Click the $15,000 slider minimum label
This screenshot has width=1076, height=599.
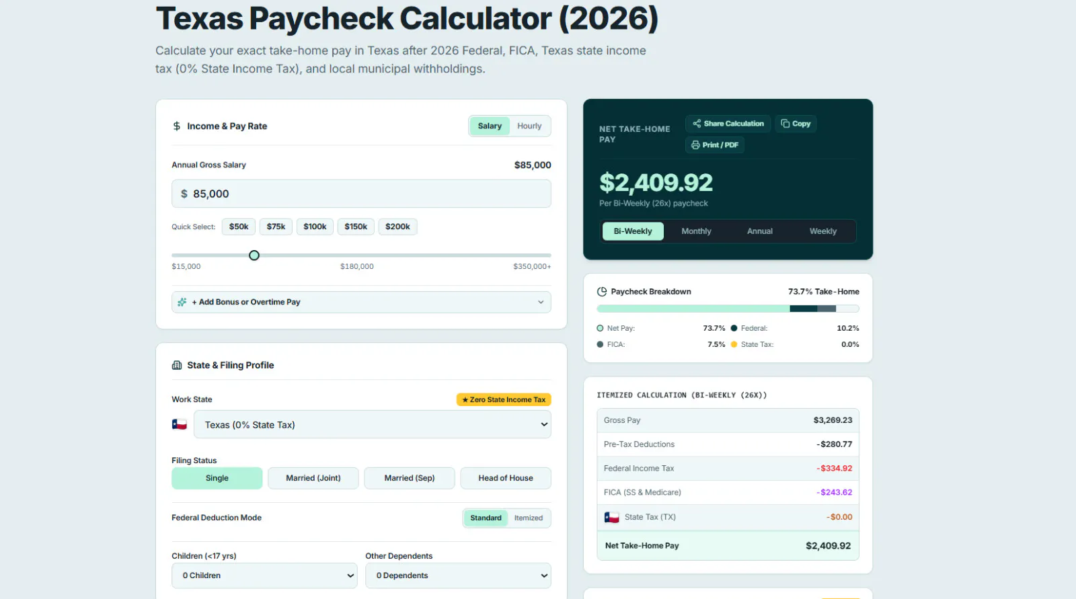[186, 266]
